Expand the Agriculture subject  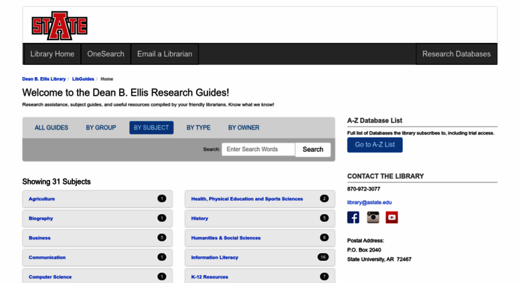tap(97, 199)
